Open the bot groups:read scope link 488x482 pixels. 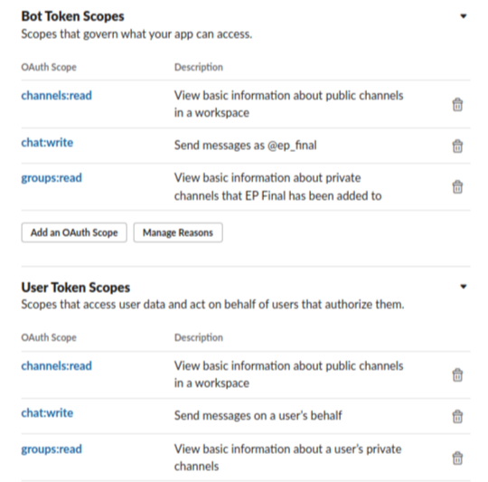tap(52, 178)
